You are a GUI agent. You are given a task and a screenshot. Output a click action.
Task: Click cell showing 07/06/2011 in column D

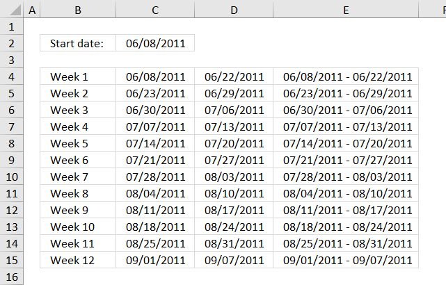pos(234,110)
